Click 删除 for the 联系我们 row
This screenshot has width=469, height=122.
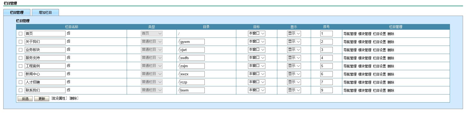point(391,90)
